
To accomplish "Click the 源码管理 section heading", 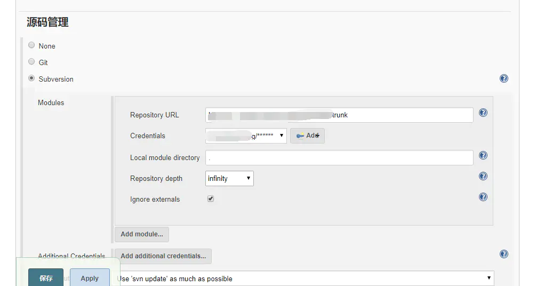I will (x=47, y=22).
